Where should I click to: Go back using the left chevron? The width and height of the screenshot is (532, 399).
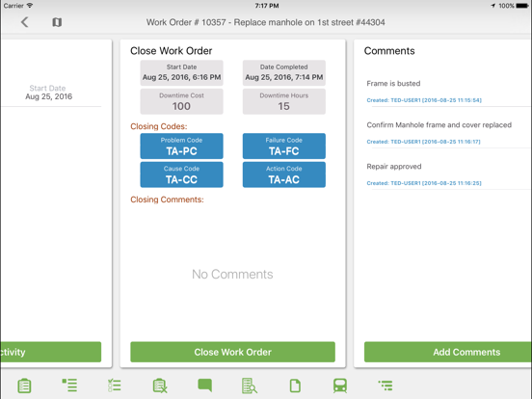(24, 22)
